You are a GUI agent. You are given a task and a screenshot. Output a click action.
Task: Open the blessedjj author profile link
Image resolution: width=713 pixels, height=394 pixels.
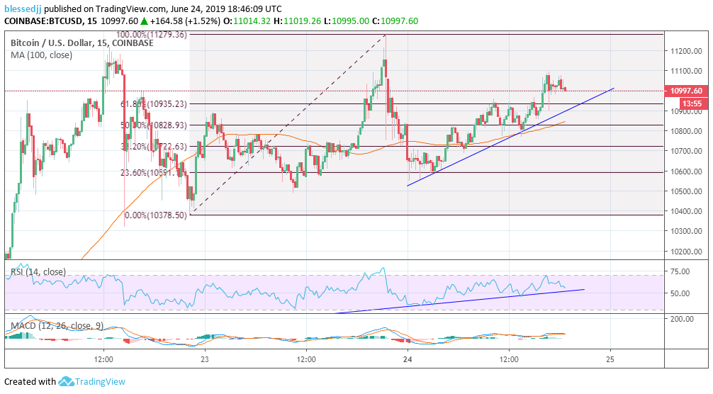click(23, 9)
